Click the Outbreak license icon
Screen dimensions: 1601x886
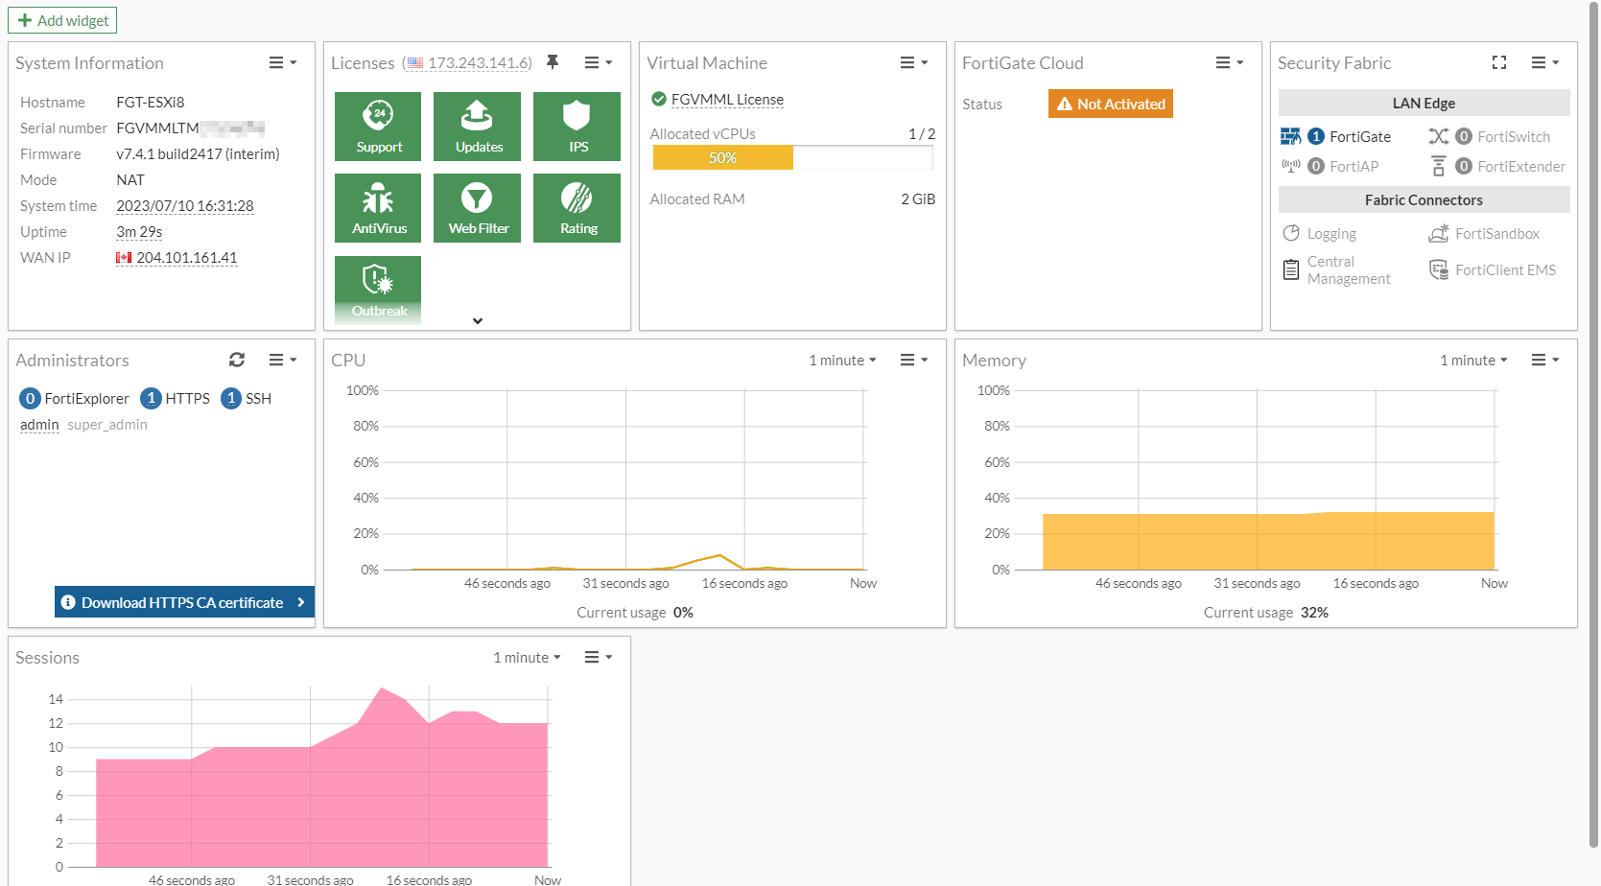(378, 289)
